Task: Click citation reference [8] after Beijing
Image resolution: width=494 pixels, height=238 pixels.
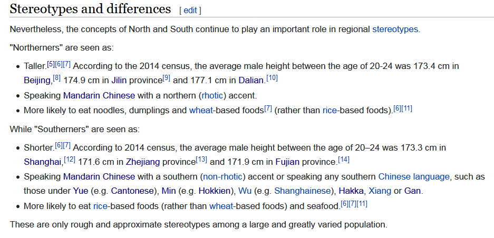Action: coord(56,78)
